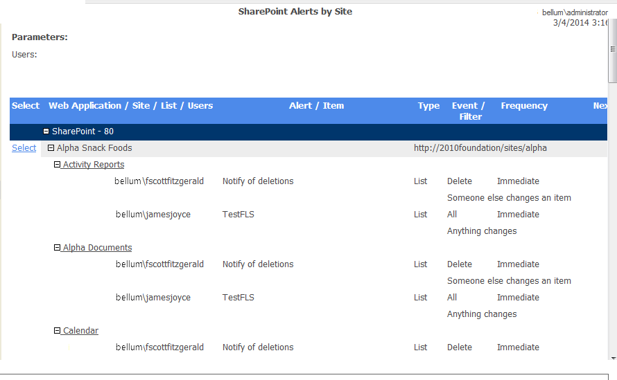Click the Frequency column header
Viewport: 617px width, 380px height.
click(x=524, y=106)
